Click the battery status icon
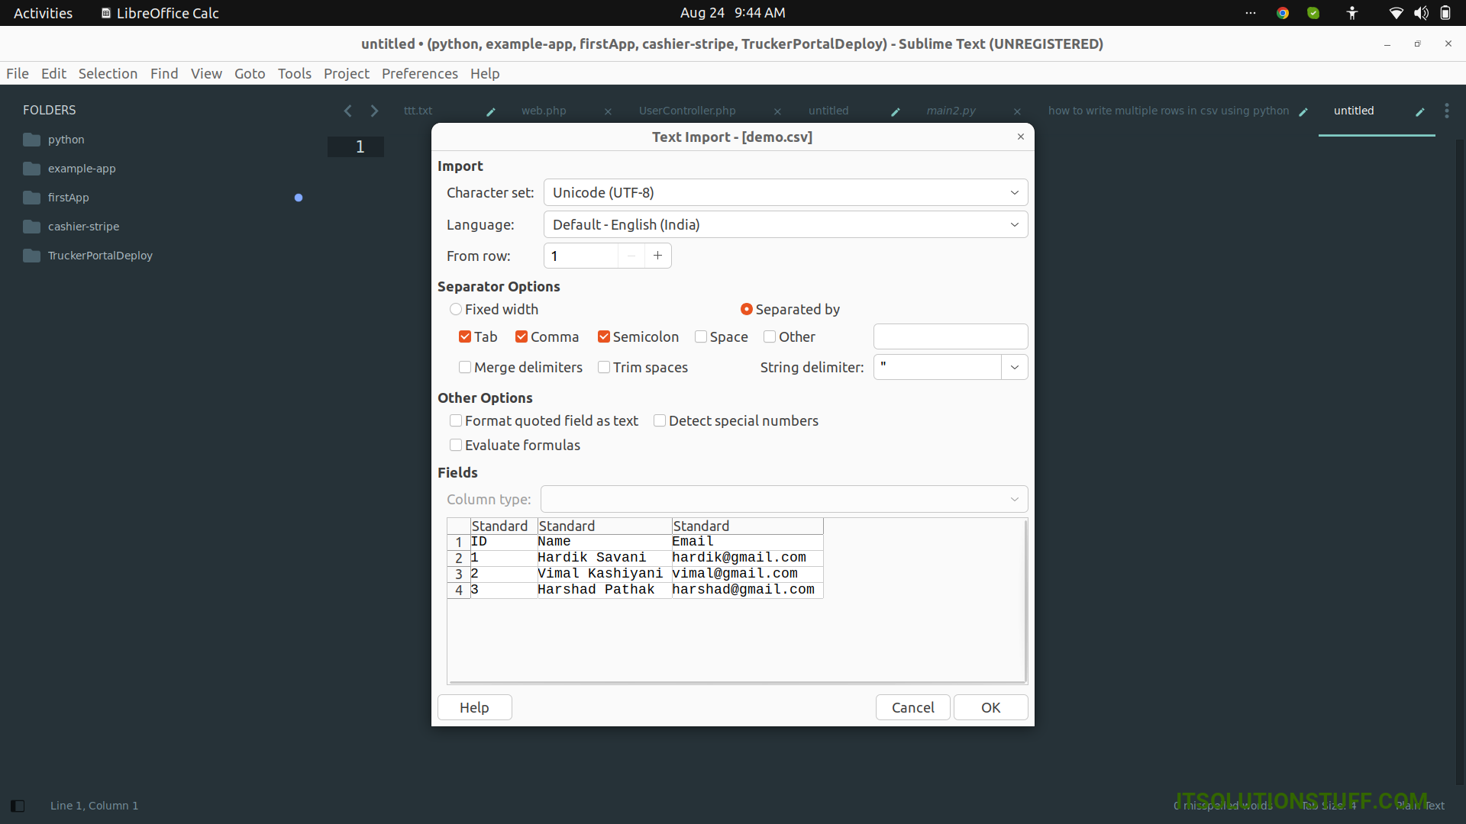Viewport: 1466px width, 824px height. tap(1445, 13)
